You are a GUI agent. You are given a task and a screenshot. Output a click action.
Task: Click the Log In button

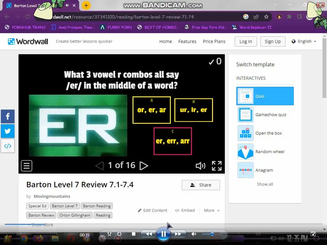(x=246, y=41)
